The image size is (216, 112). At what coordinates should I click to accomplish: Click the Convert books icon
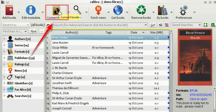coord(56,10)
